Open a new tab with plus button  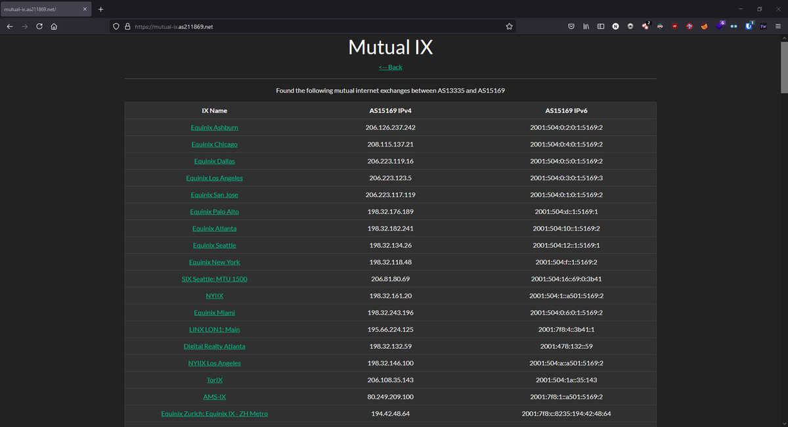(100, 9)
